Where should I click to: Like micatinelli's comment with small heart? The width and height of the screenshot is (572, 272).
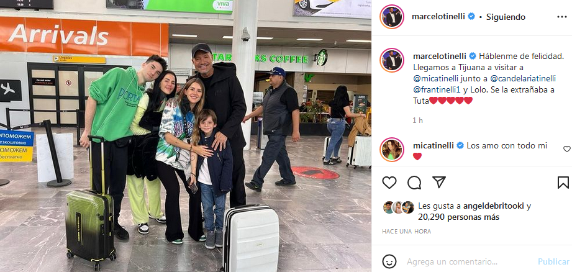(566, 149)
